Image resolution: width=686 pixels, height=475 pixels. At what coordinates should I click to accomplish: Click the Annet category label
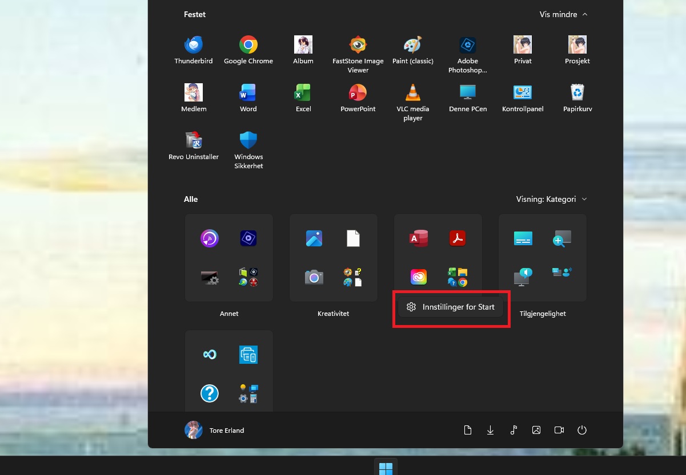229,314
